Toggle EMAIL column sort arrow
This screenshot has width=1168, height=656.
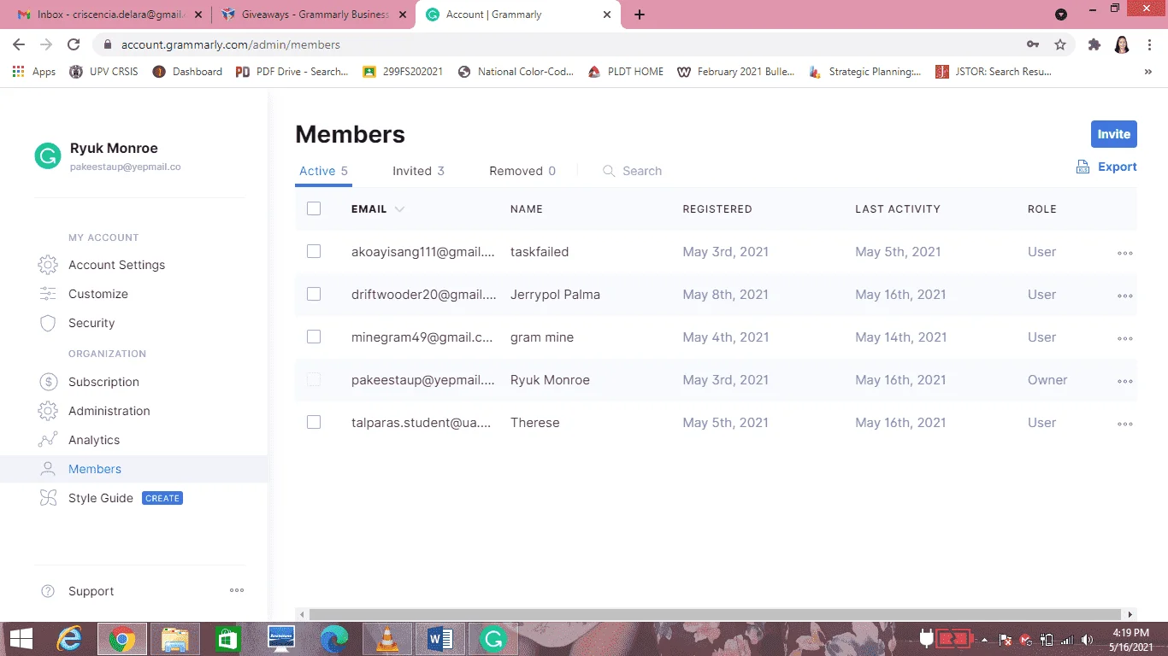coord(399,209)
